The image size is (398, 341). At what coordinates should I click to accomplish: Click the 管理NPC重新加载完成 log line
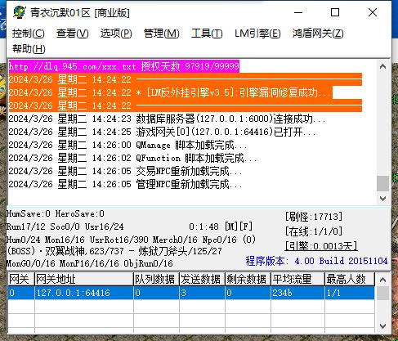(x=126, y=184)
